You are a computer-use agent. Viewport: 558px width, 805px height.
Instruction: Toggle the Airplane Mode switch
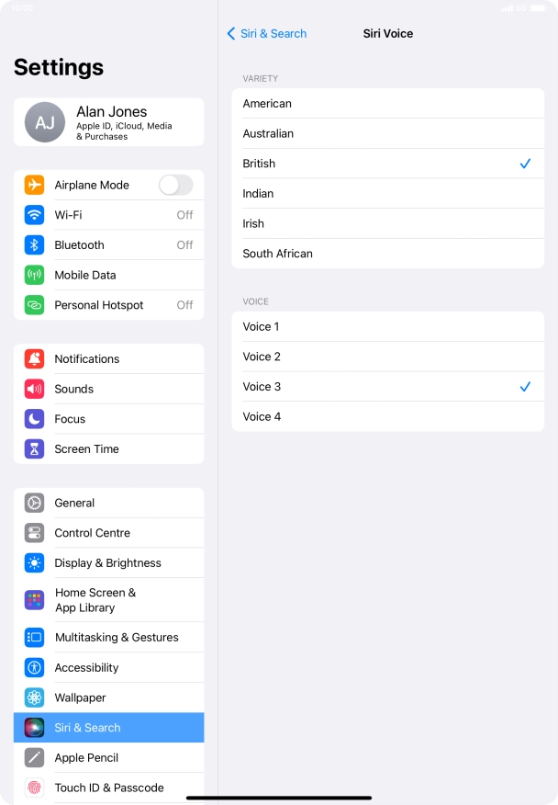pos(176,185)
